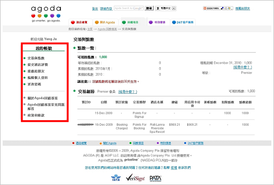Click footer 特別優惠 link with purple dot

tap(166, 143)
